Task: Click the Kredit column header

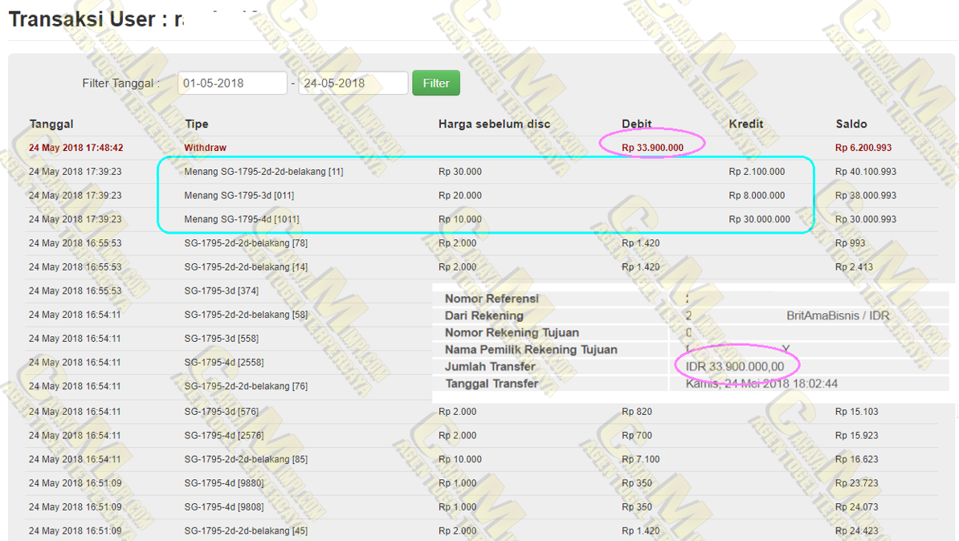Action: click(746, 124)
